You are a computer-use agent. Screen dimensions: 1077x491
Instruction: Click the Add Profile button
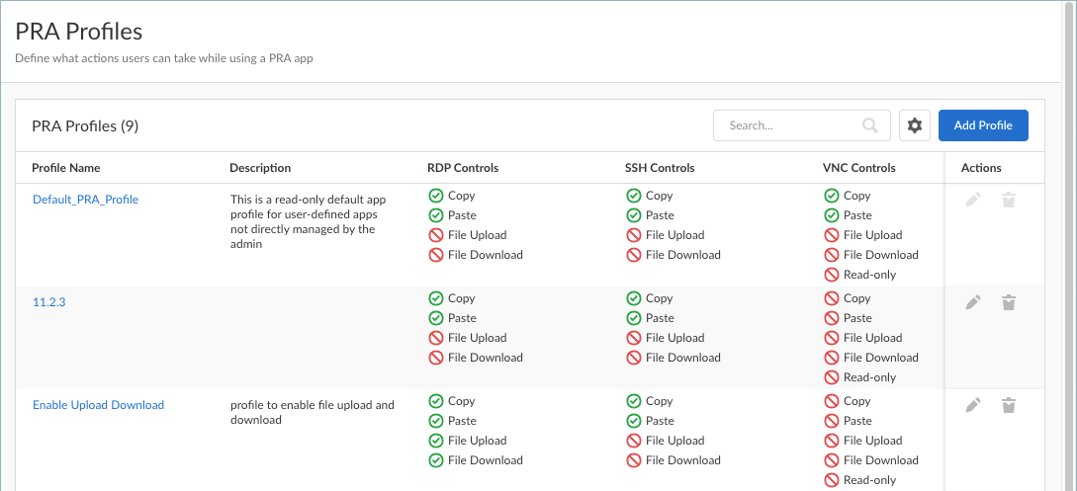pos(983,125)
